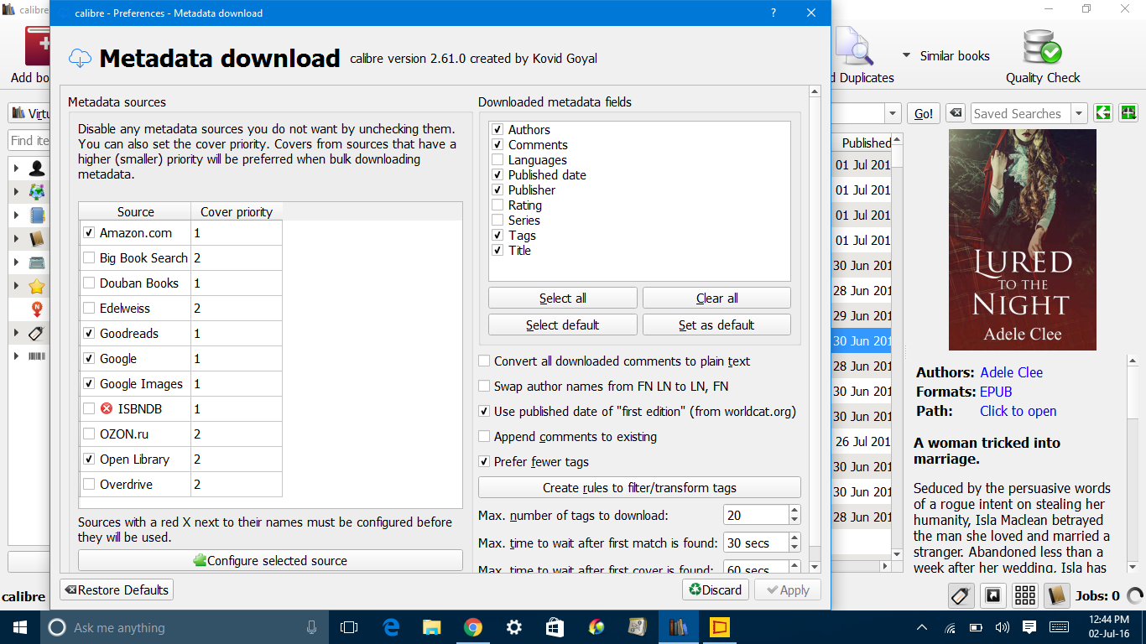Click the Clear all button
Screen dimensions: 1146x644
point(716,298)
